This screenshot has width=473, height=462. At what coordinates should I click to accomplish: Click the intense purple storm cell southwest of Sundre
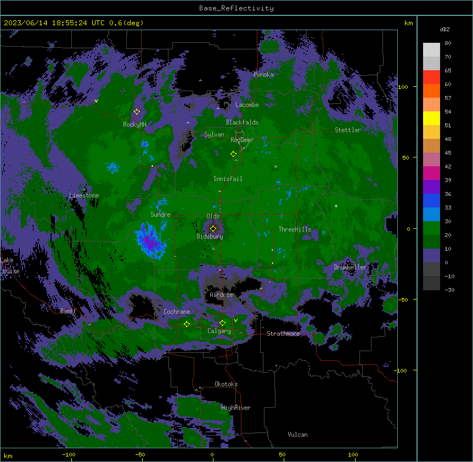(150, 241)
